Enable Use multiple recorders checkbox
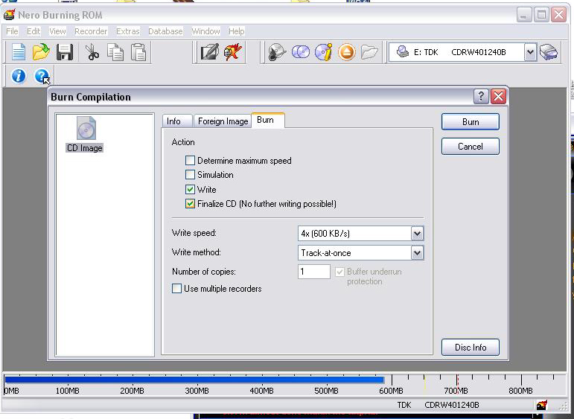 [176, 288]
